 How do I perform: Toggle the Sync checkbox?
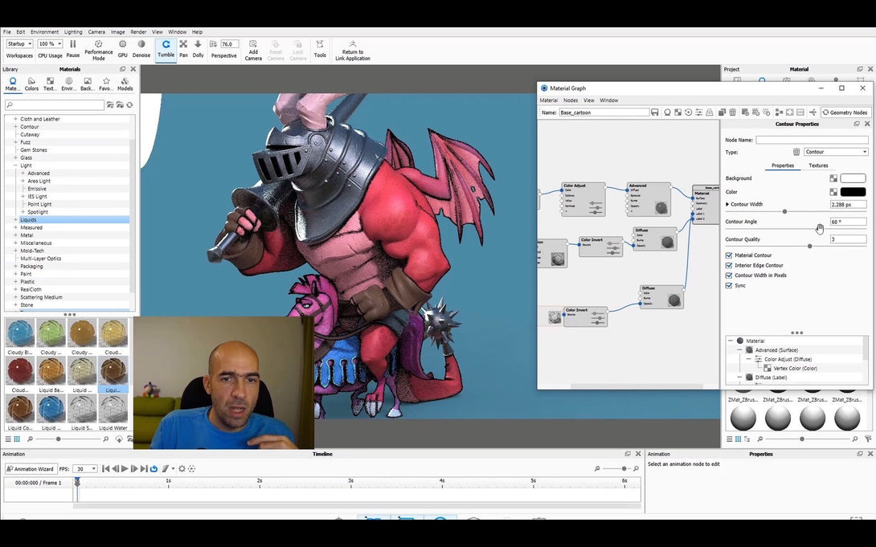(x=728, y=285)
